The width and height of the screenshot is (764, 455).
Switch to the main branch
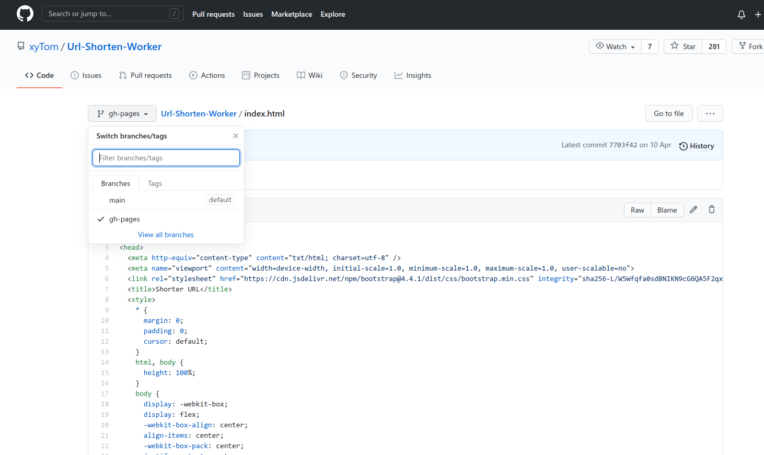point(166,200)
